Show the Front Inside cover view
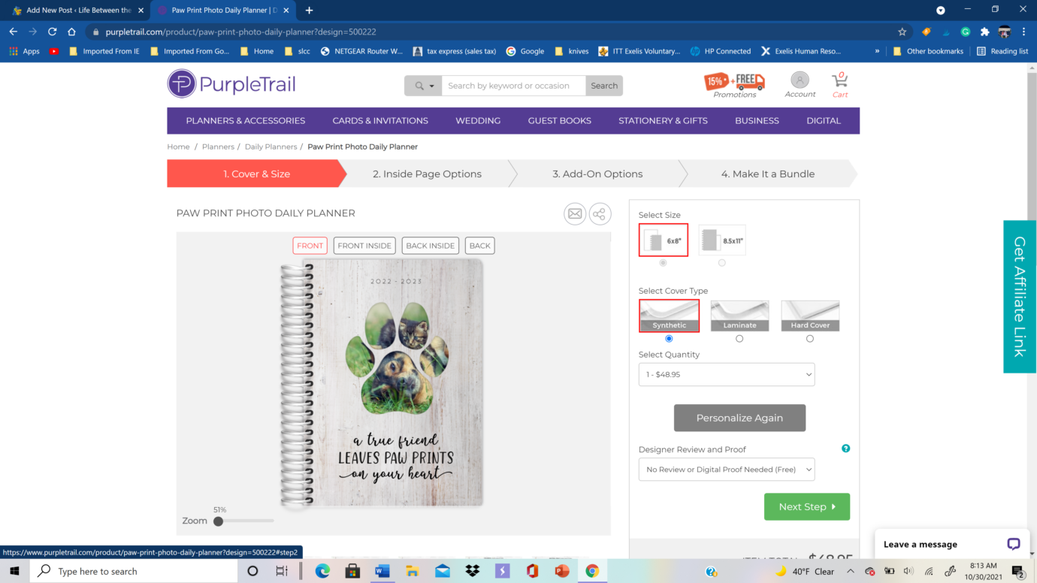Screen dimensions: 1037x583 click(364, 246)
